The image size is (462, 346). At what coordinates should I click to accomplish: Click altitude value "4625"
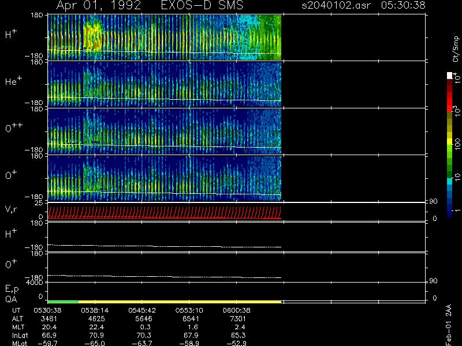click(x=96, y=319)
